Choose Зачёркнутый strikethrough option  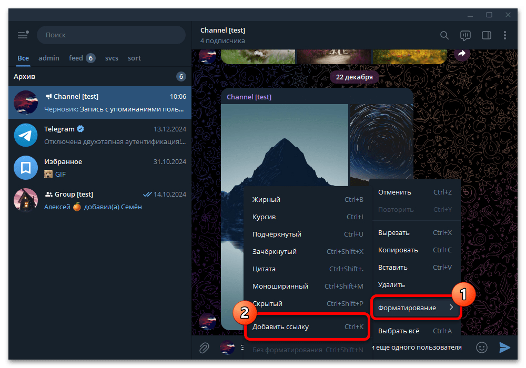point(308,252)
